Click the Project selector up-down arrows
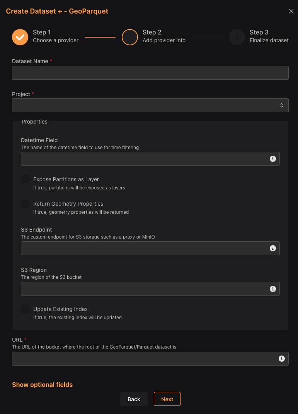 click(282, 105)
